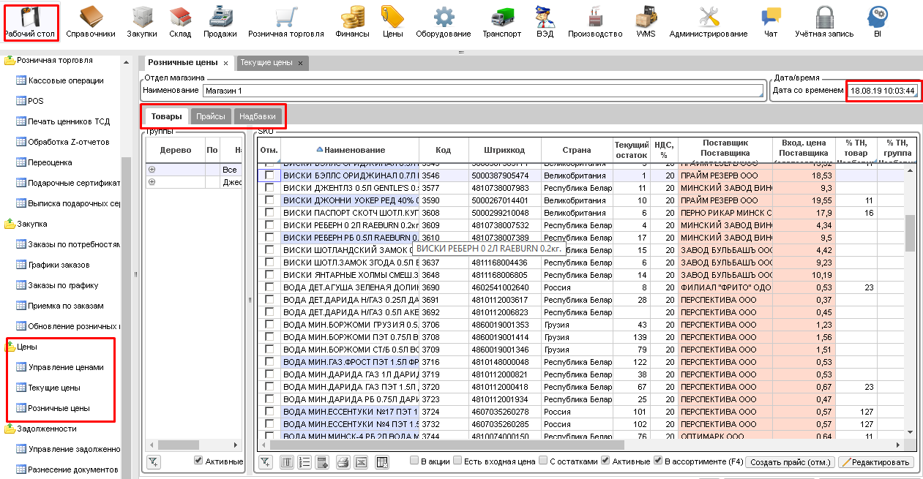923x479 pixels.
Task: Collapse the Закупка folder in sidebar
Action: (x=10, y=225)
